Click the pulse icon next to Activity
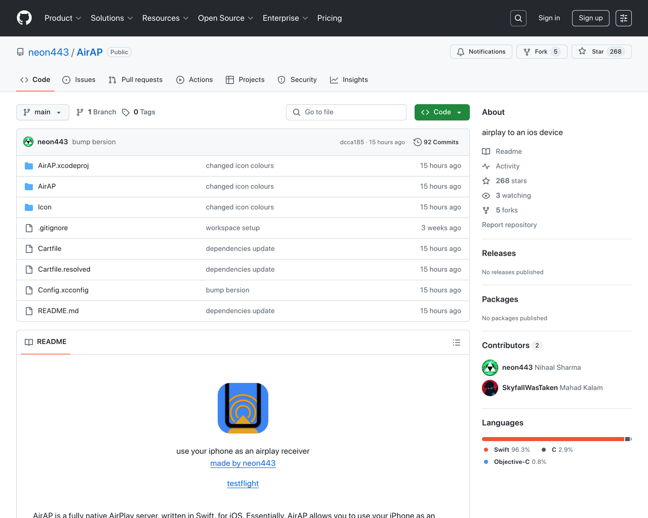 pos(486,166)
